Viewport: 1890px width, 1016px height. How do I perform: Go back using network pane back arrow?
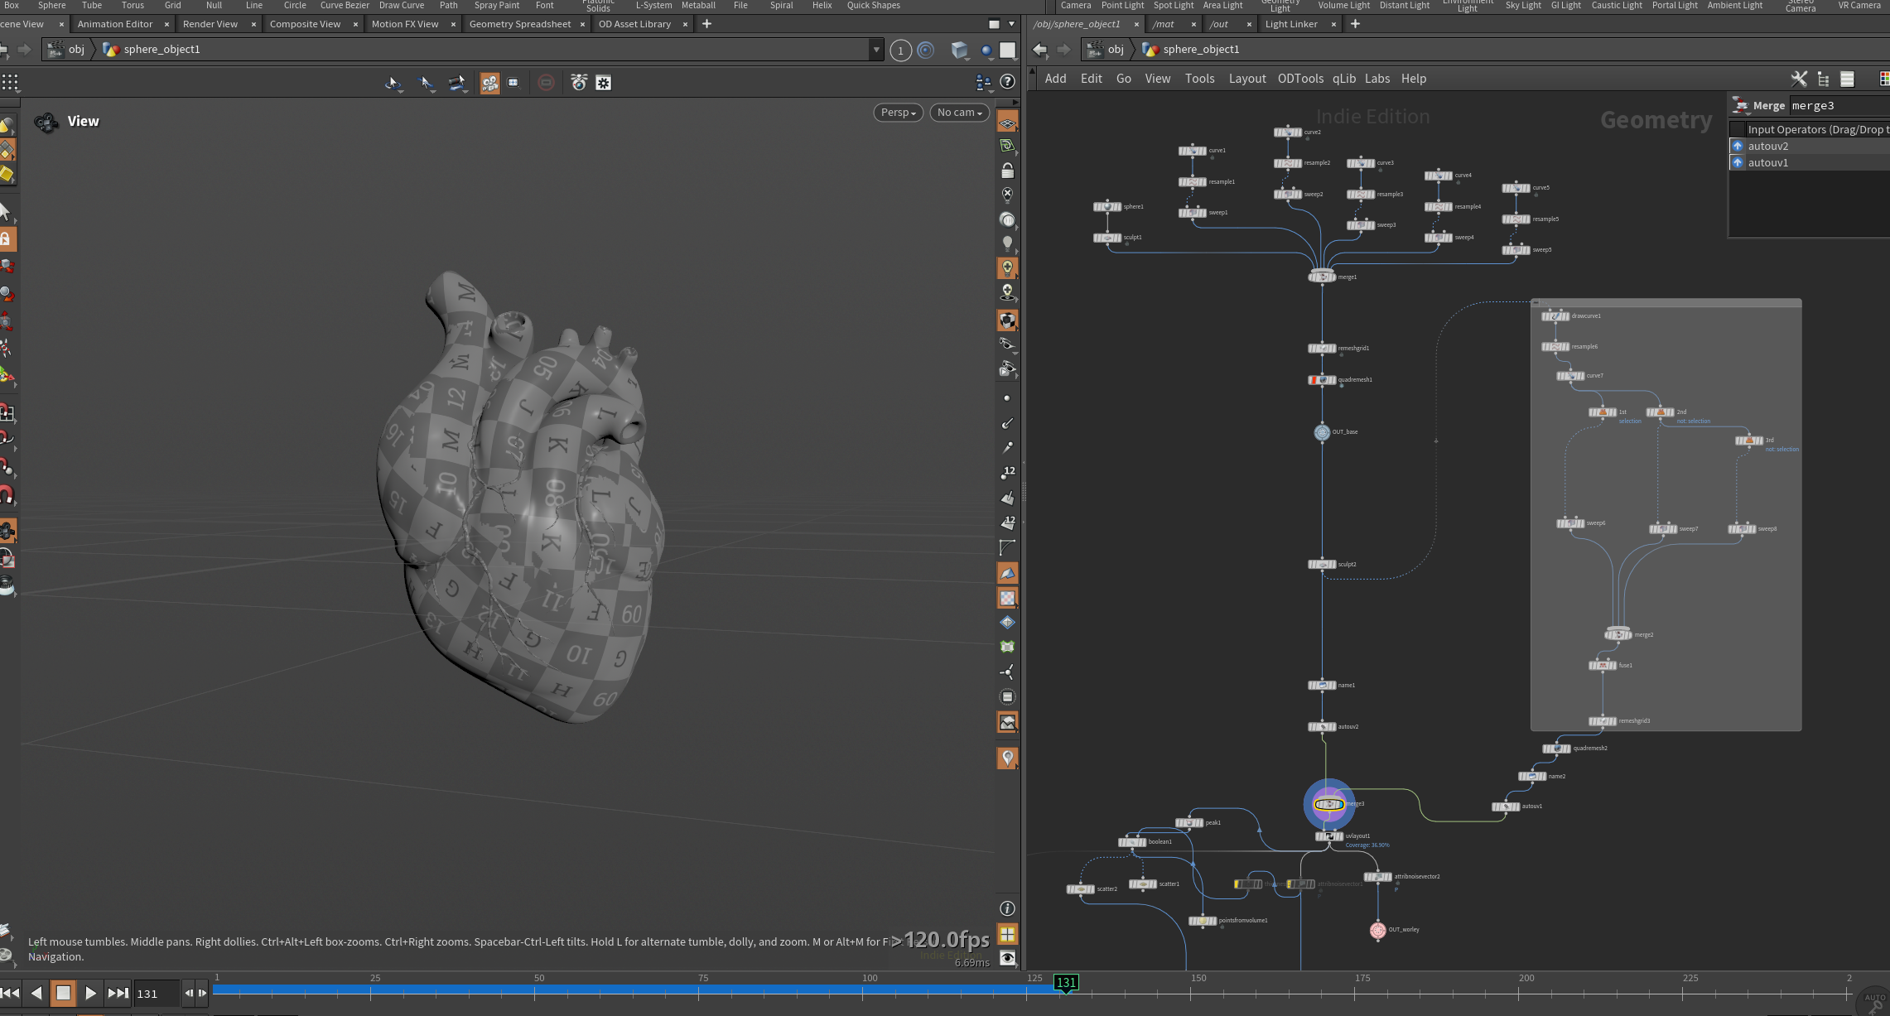pos(1040,50)
